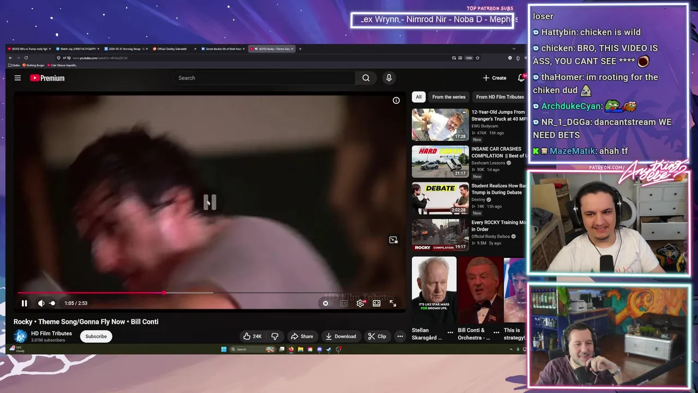Mute the video with the speaker icon
Screen dimensions: 698x393
click(41, 303)
